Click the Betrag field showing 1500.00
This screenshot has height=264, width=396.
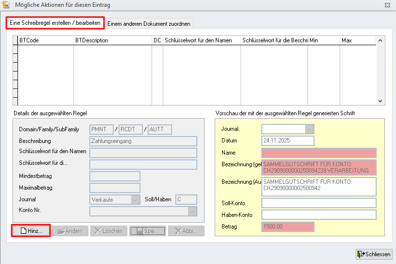coord(288,227)
